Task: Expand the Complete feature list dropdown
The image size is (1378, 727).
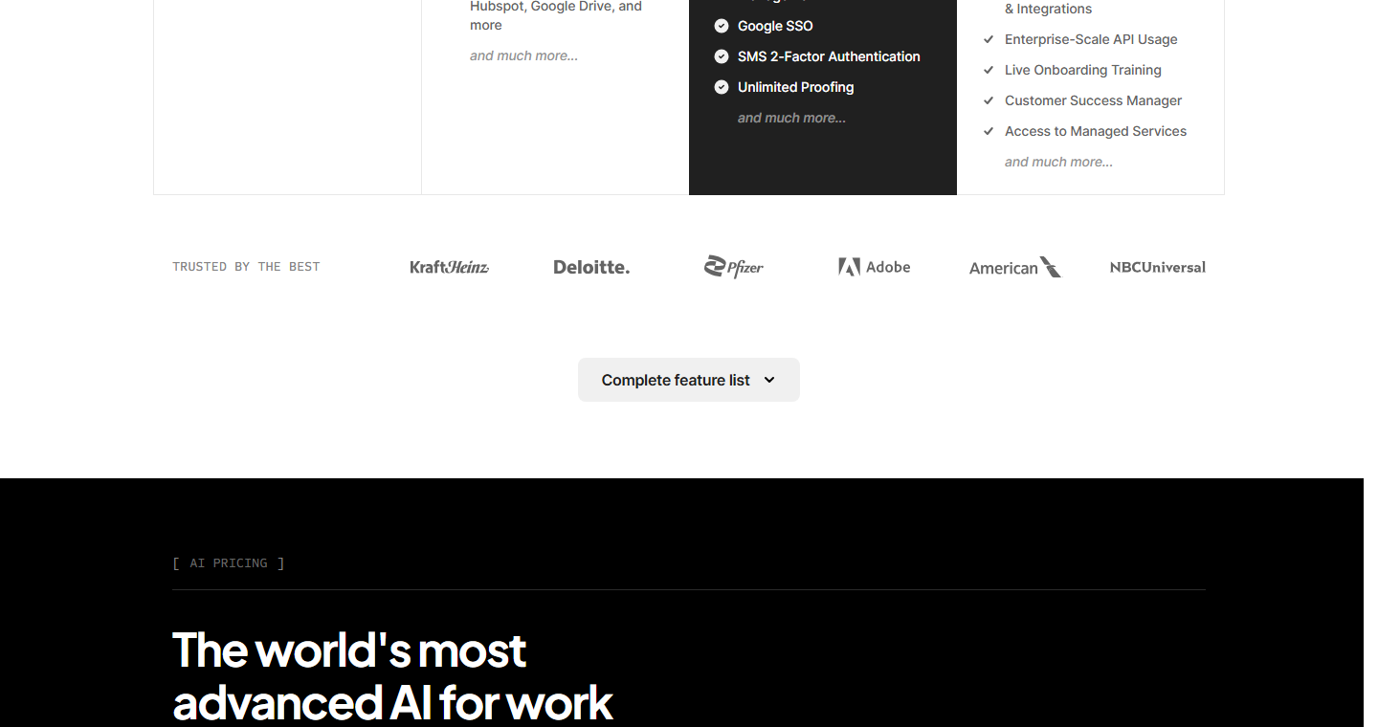Action: [x=689, y=380]
